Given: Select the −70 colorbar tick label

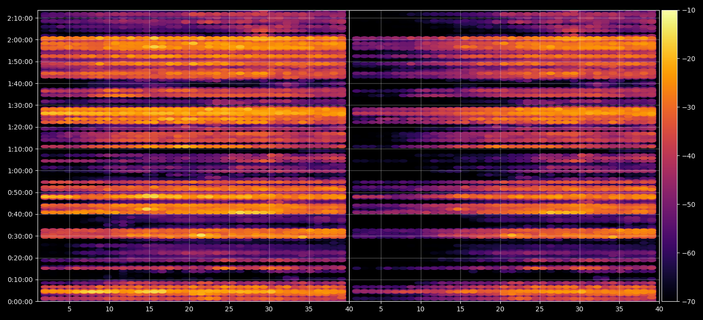Looking at the screenshot, I should click(688, 302).
